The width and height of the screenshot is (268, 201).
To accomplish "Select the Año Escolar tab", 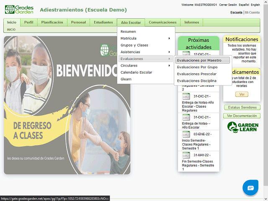I will [x=131, y=23].
